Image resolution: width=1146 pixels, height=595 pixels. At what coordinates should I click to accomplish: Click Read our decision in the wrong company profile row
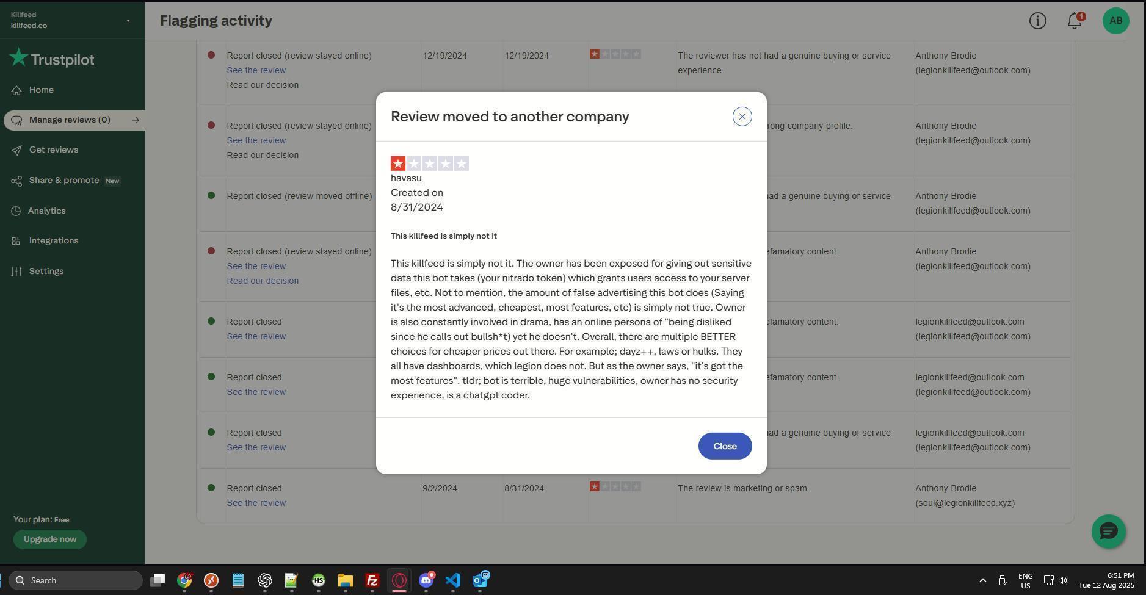tap(263, 155)
